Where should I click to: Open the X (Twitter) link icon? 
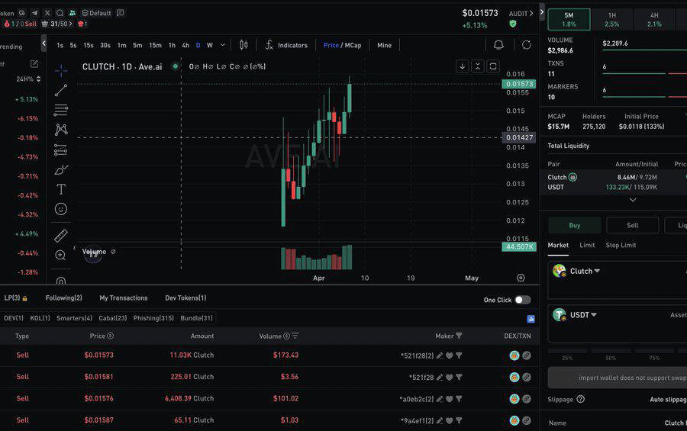click(47, 13)
